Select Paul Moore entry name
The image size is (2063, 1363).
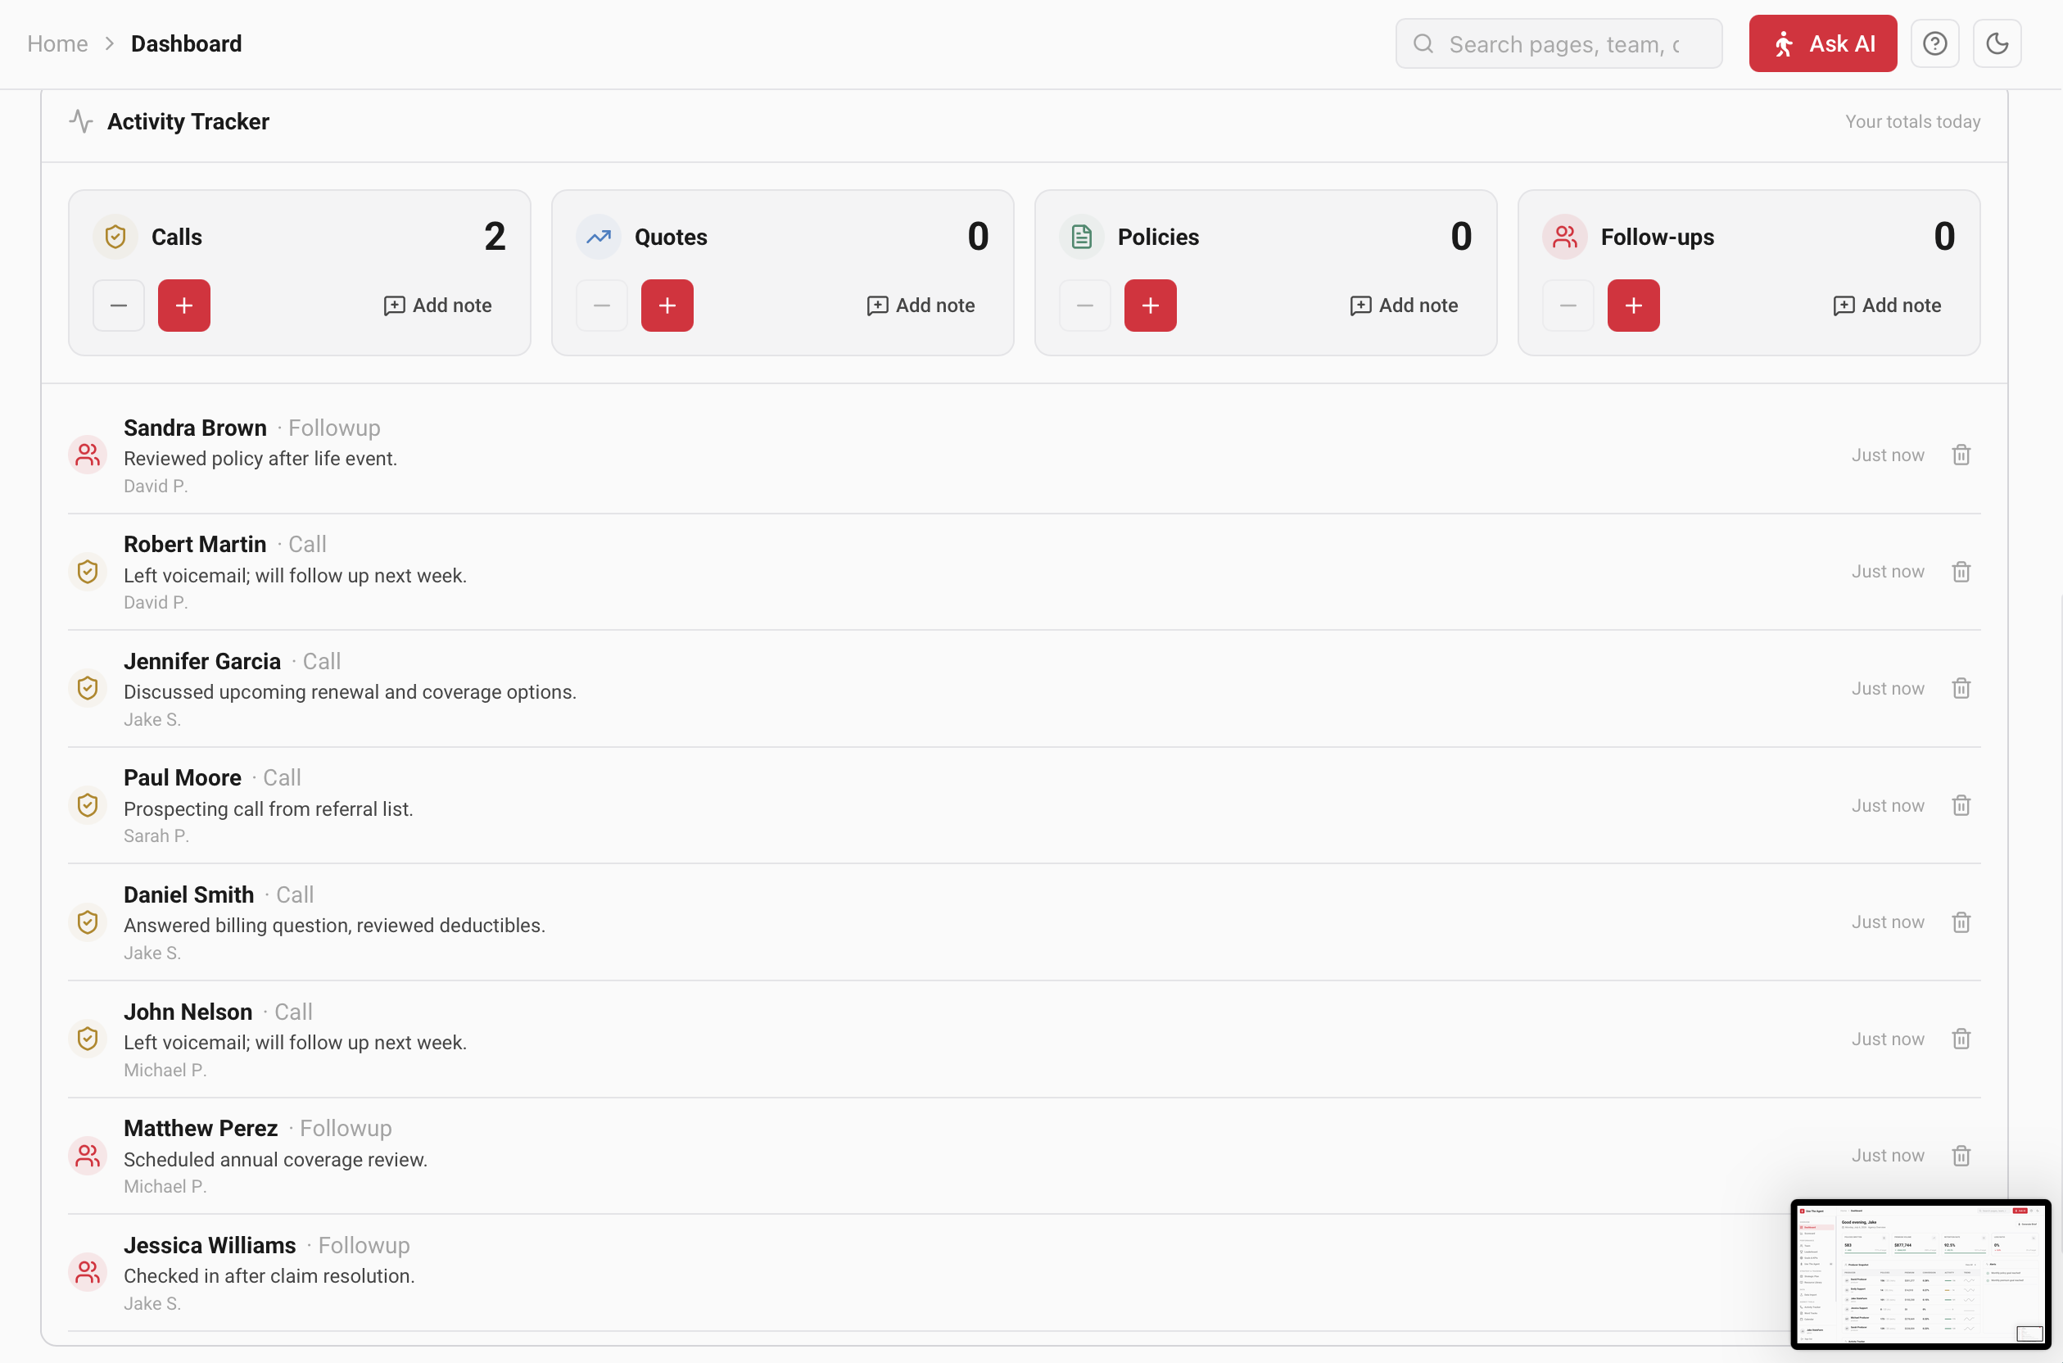click(x=183, y=778)
